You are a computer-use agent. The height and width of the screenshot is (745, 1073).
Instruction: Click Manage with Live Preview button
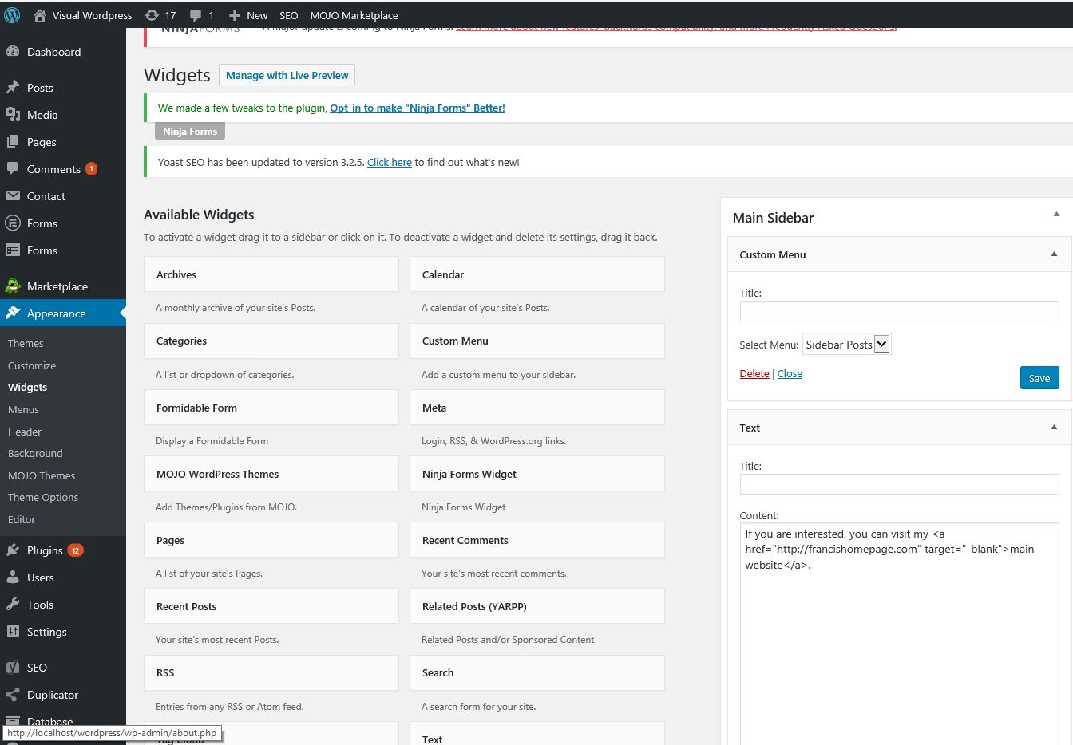[x=287, y=75]
